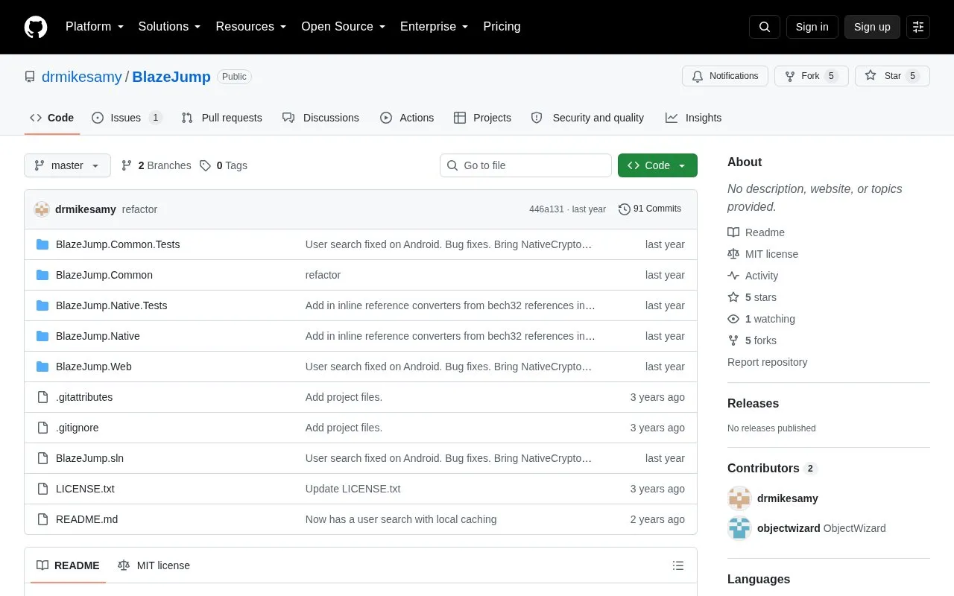Click the MIT license scale icon in About
The image size is (954, 596).
[733, 254]
